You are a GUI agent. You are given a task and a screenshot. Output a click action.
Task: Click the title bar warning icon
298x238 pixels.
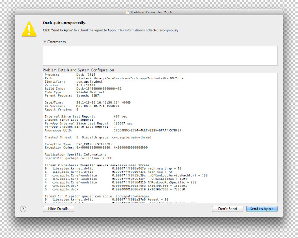[127, 13]
